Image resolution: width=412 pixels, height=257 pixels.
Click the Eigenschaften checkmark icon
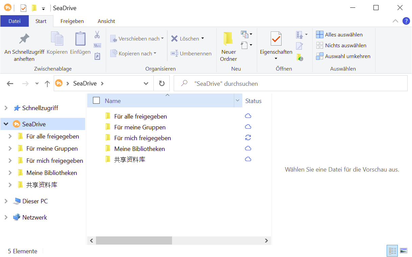pos(276,39)
